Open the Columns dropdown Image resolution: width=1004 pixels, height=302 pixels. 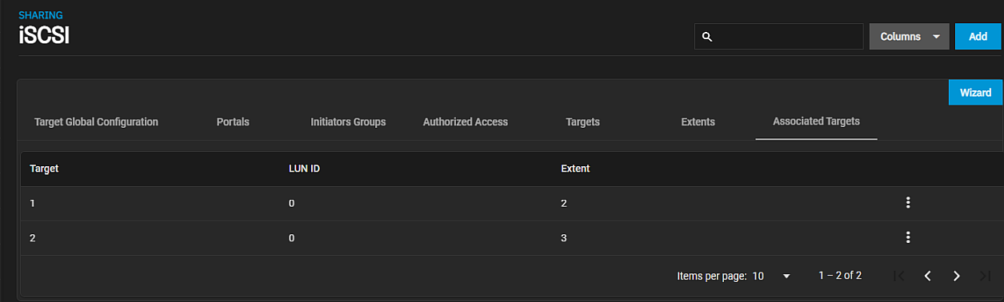coord(909,37)
